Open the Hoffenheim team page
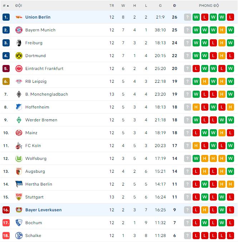238x242 pixels. click(x=37, y=107)
